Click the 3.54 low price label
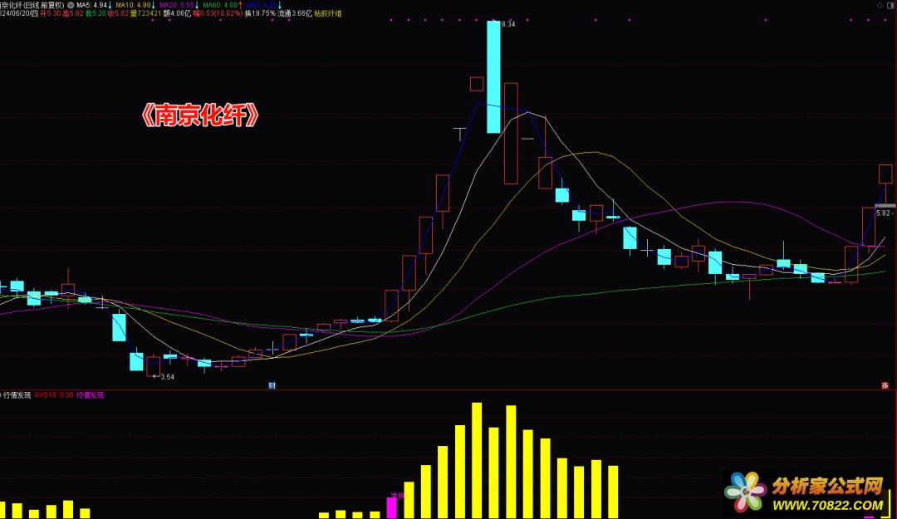This screenshot has height=519, width=897. click(167, 376)
